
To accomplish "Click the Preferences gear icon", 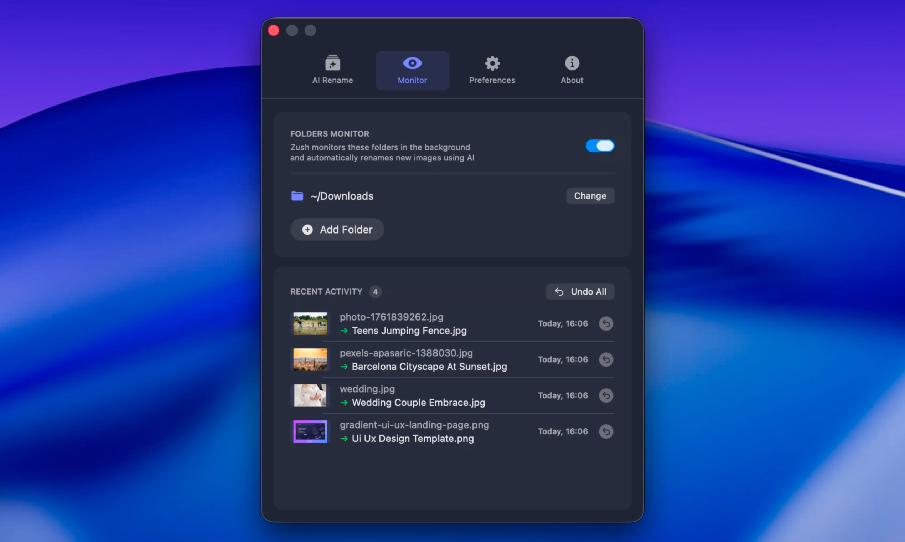I will [x=492, y=63].
